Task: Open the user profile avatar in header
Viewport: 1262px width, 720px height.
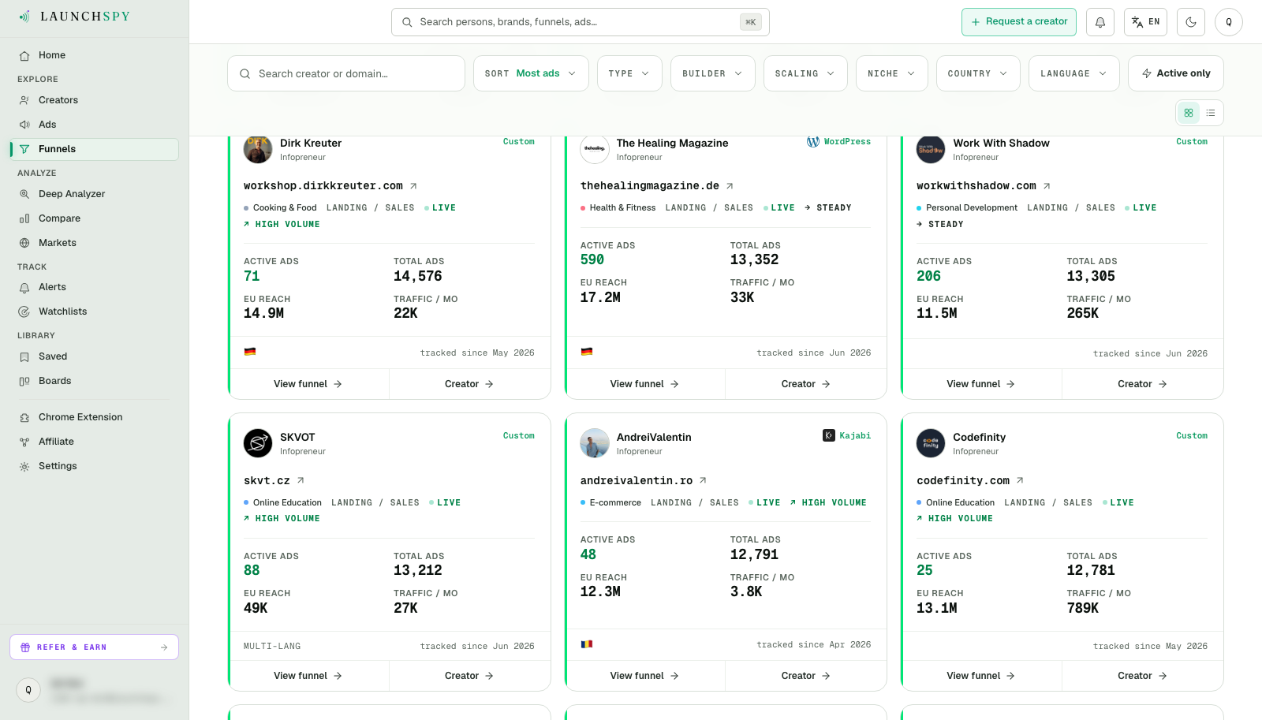Action: (1229, 22)
